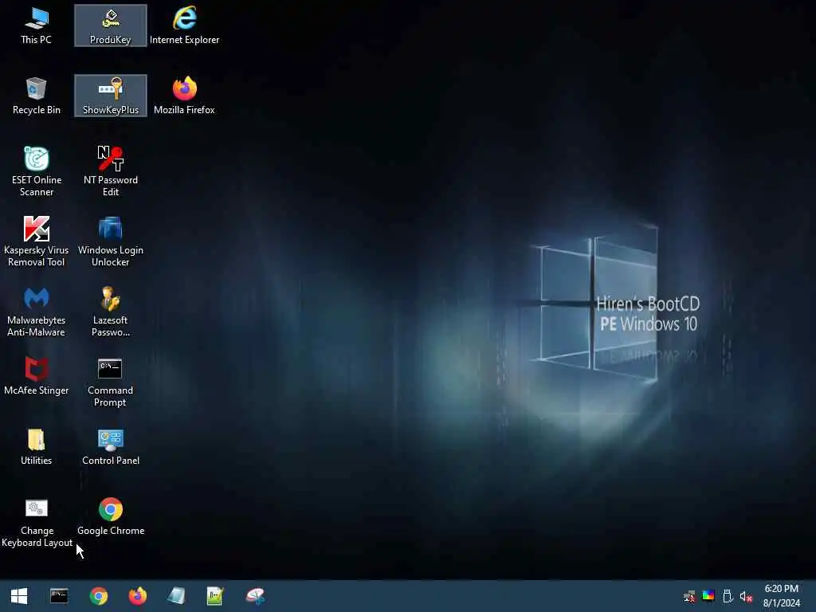Click the USB safely remove tray icon
816x612 pixels.
tap(728, 596)
